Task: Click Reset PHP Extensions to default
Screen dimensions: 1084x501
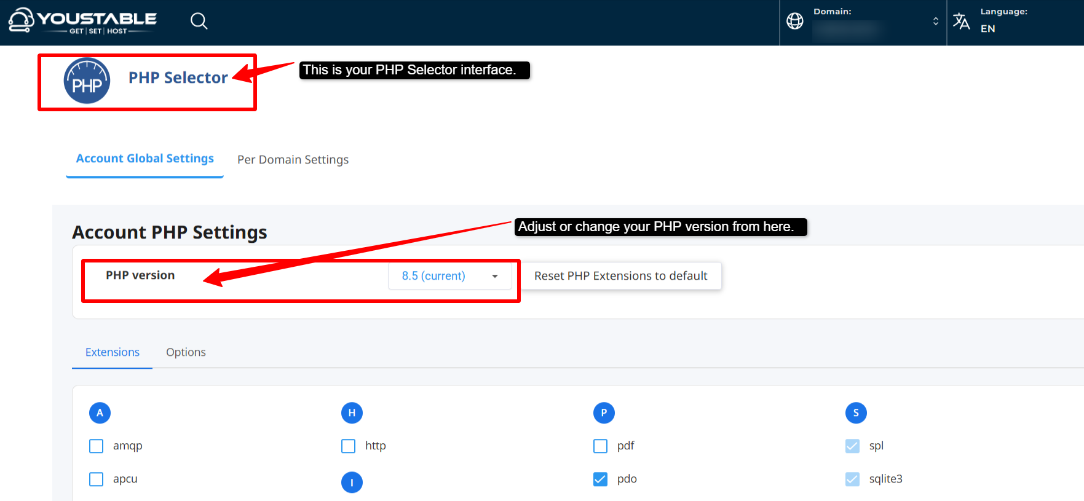Action: [x=621, y=276]
